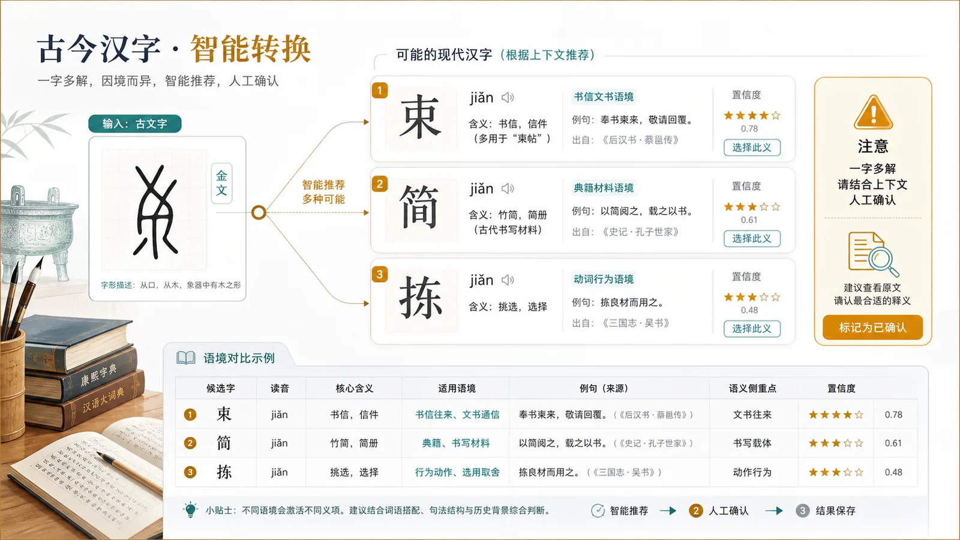Click the large 柬 character tile
Viewport: 960px width, 540px height.
coord(421,117)
